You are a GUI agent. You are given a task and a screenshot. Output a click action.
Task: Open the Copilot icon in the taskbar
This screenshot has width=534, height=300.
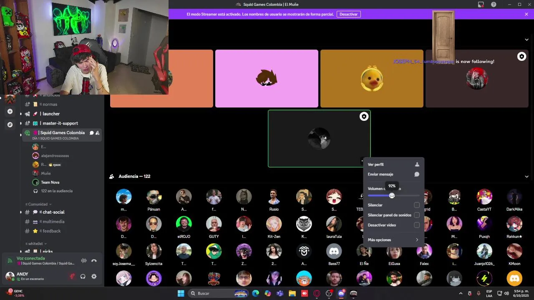click(267, 293)
